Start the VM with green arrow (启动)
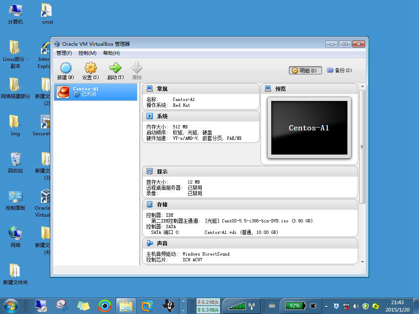 (x=115, y=68)
